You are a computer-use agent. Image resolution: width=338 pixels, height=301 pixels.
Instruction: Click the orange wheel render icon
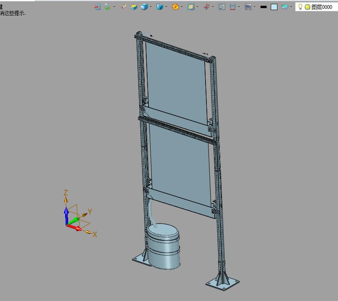coord(176,7)
